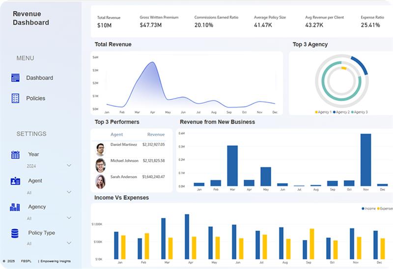Image resolution: width=393 pixels, height=269 pixels.
Task: Expand the Year 2024 dropdown
Action: pos(69,166)
